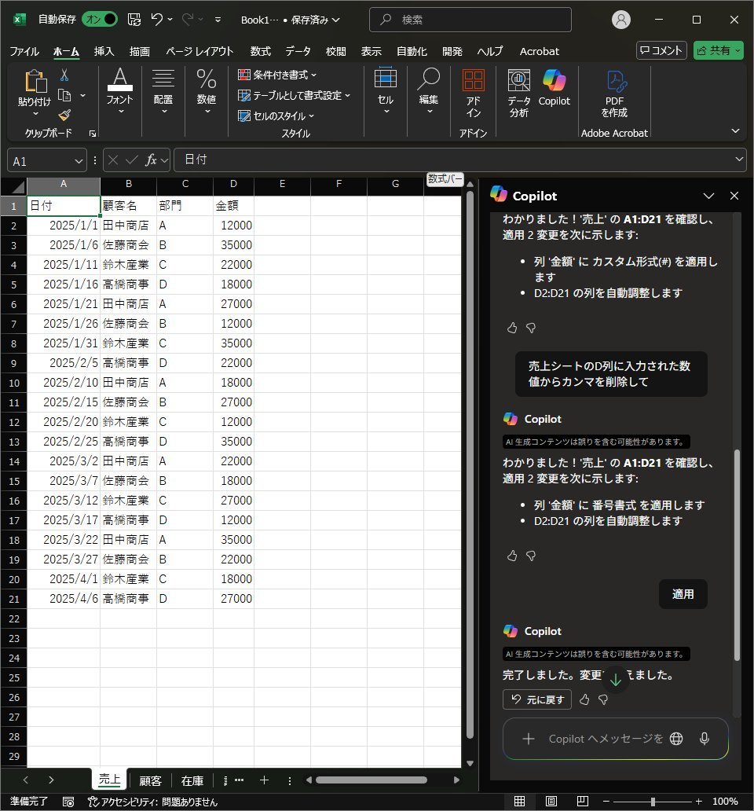
Task: Click the insert function fx icon
Action: [151, 160]
